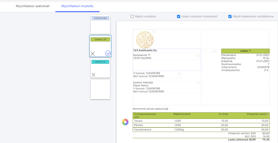Delete Osasto 55 template with X icon

93,54
